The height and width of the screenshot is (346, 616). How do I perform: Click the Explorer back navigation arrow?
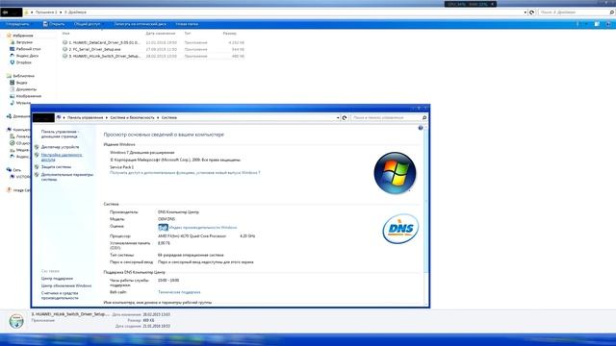click(6, 12)
